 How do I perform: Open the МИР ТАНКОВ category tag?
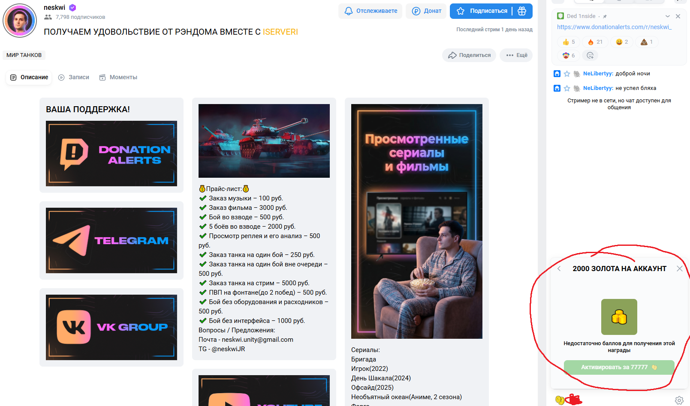click(x=24, y=55)
